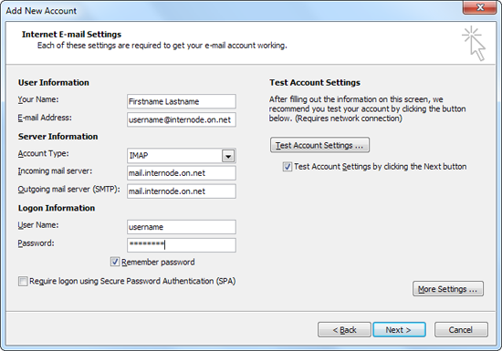Viewport: 502px width, 351px height.
Task: Click the wizard cursor icon in header
Action: pos(474,43)
